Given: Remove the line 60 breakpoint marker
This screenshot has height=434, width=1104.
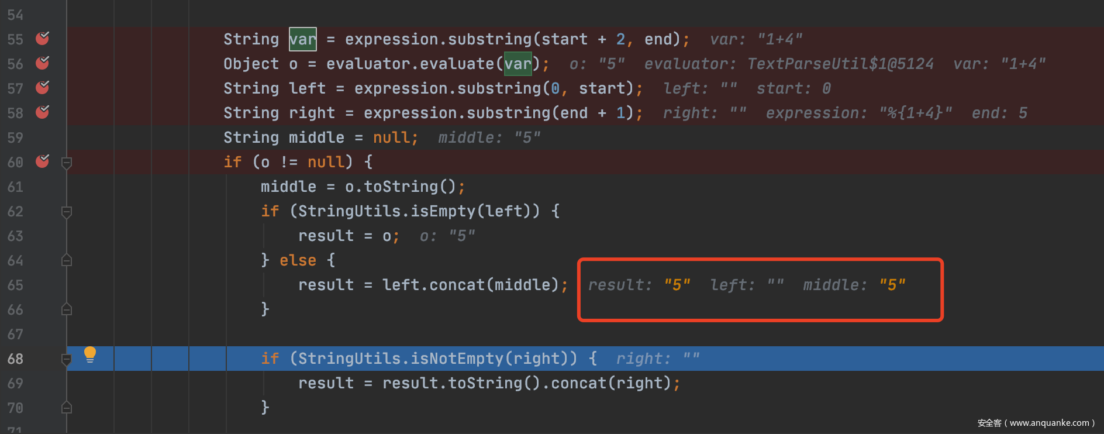Looking at the screenshot, I should tap(43, 161).
